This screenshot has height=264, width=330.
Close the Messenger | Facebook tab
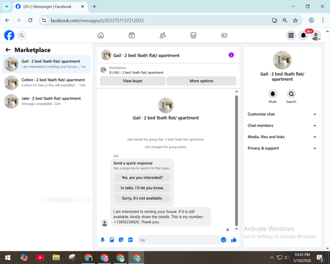pyautogui.click(x=82, y=7)
